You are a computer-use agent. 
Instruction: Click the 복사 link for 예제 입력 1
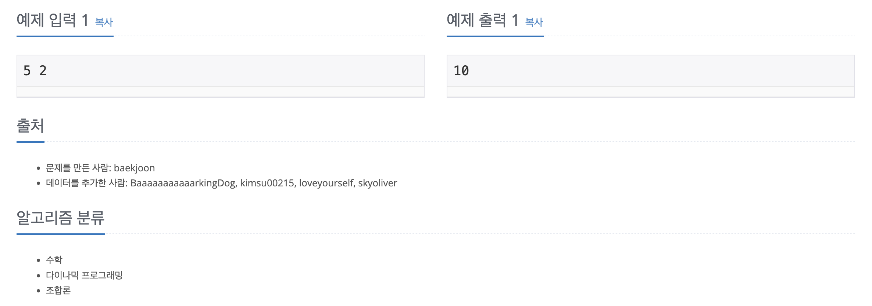[x=104, y=22]
